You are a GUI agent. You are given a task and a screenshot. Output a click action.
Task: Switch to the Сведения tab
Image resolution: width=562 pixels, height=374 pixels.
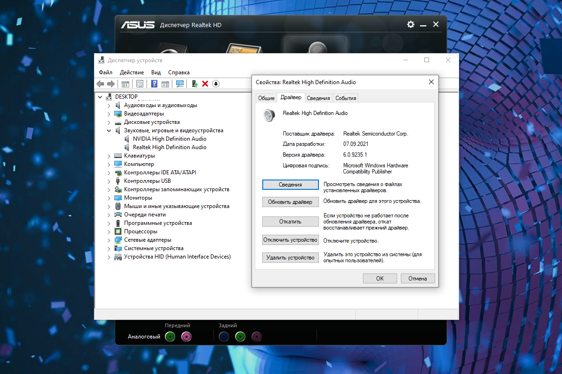tap(318, 98)
